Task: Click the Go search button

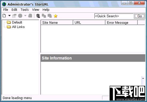Action: [x=140, y=16]
